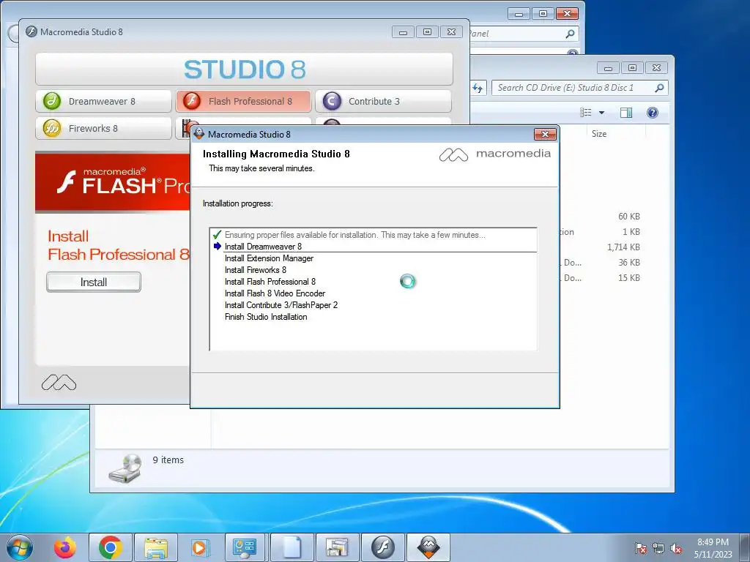This screenshot has height=562, width=750.
Task: Launch Google Chrome from the taskbar
Action: (x=111, y=547)
